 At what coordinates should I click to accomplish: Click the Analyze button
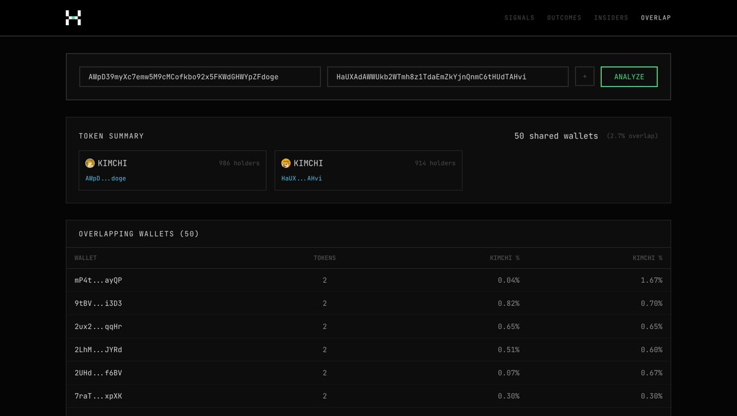point(630,77)
